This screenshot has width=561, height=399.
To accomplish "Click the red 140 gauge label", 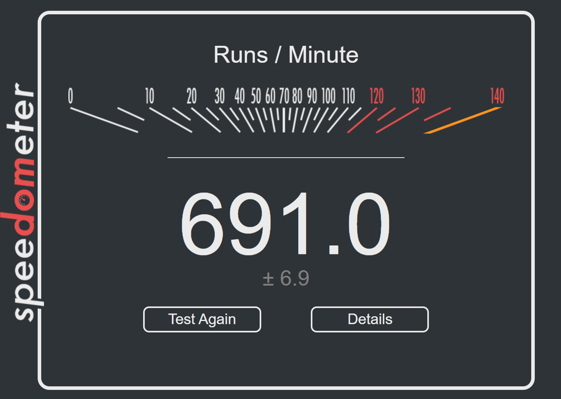I will click(x=498, y=96).
